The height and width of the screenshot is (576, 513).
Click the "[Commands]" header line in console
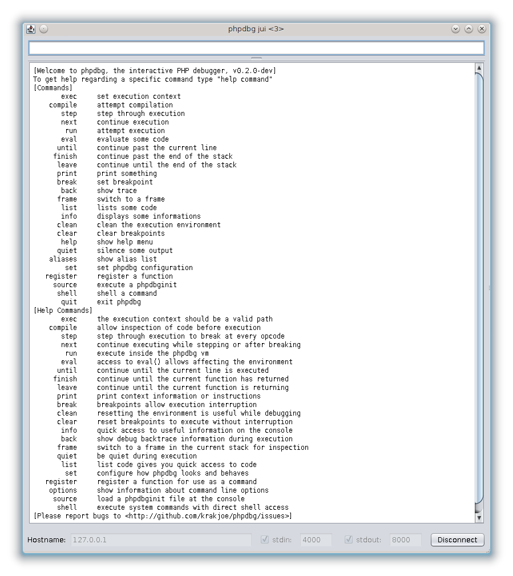point(53,88)
